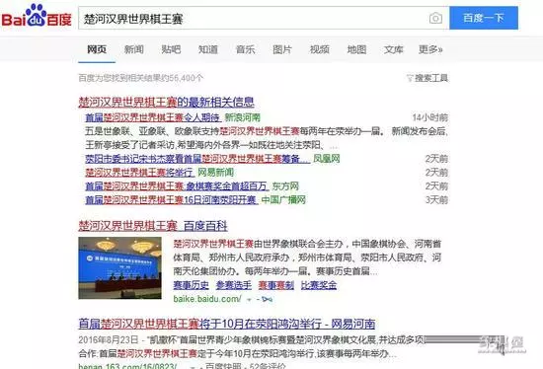
Task: Click timestamp 14小时前
Action: [429, 117]
